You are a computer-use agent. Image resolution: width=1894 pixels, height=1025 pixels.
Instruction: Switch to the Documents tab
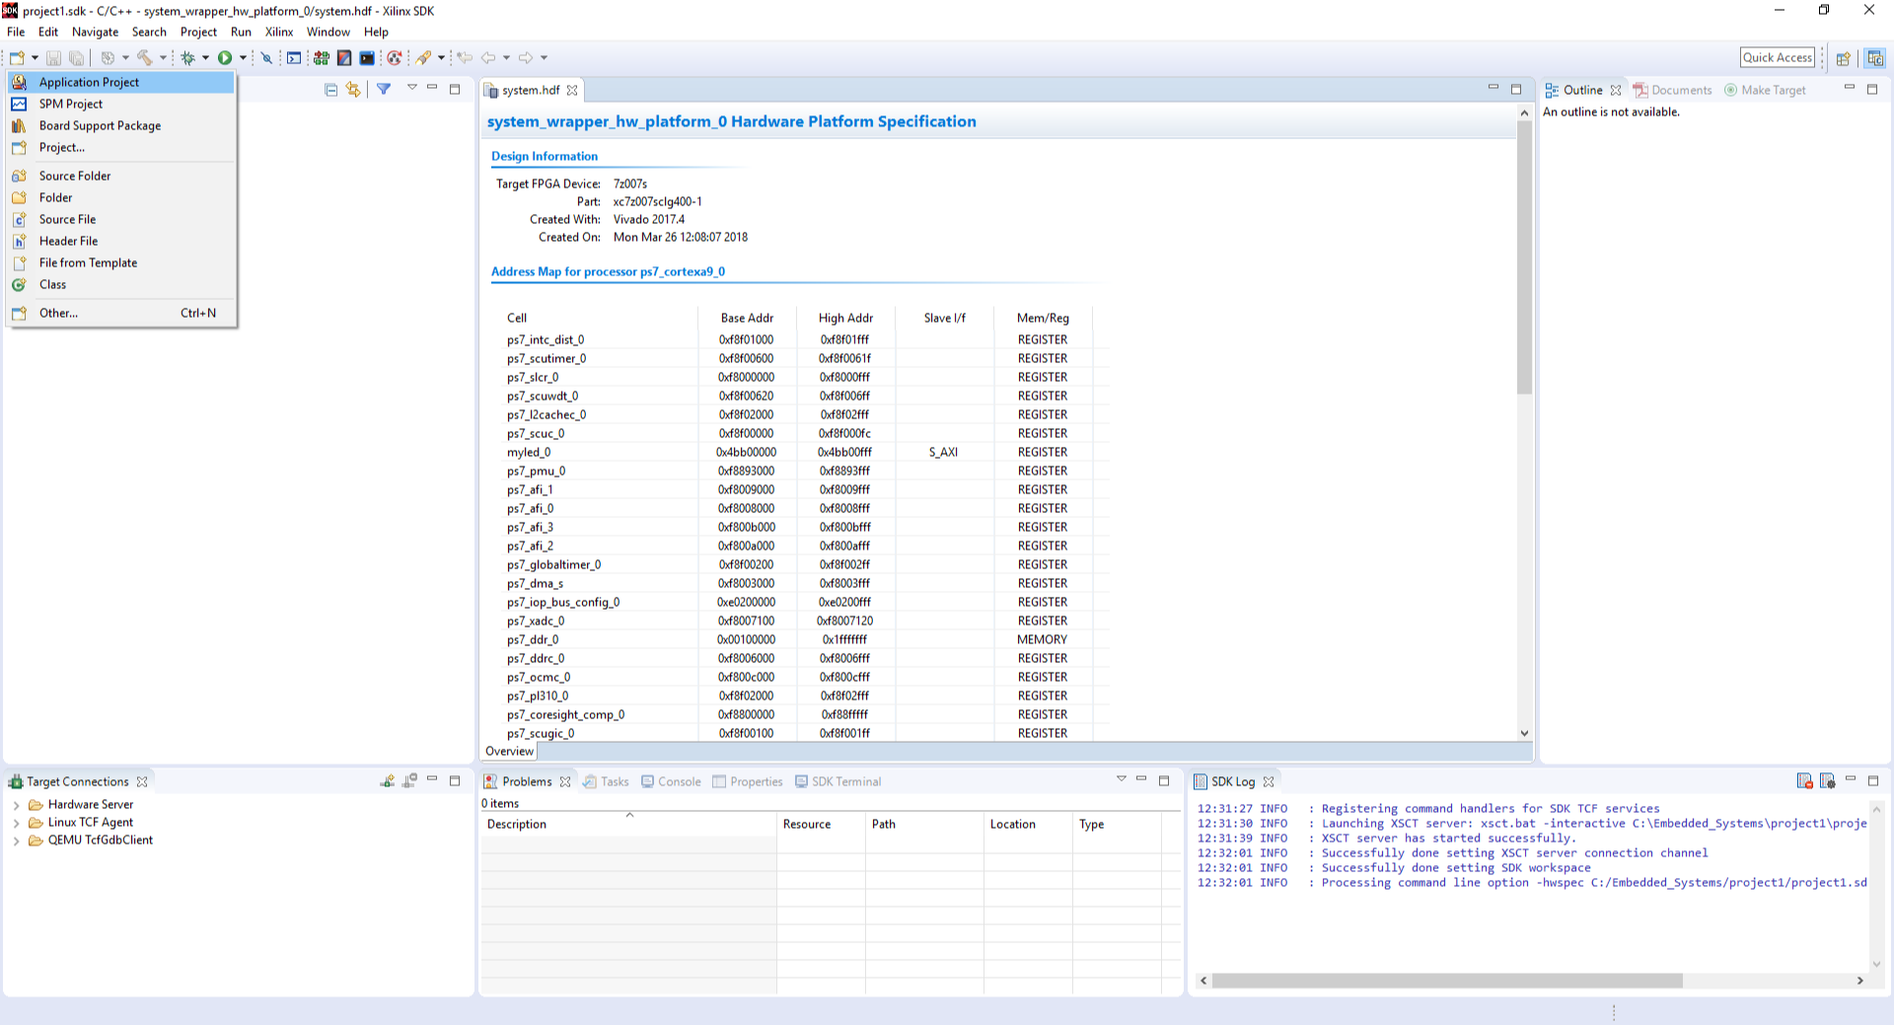pos(1672,90)
